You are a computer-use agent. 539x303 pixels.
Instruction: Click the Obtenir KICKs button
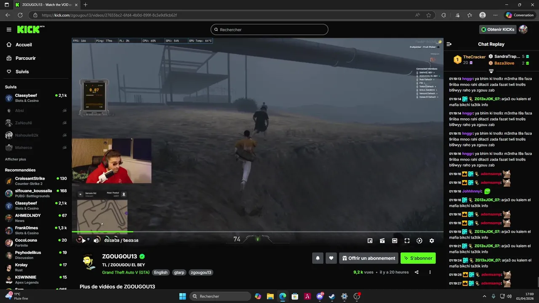pos(498,29)
